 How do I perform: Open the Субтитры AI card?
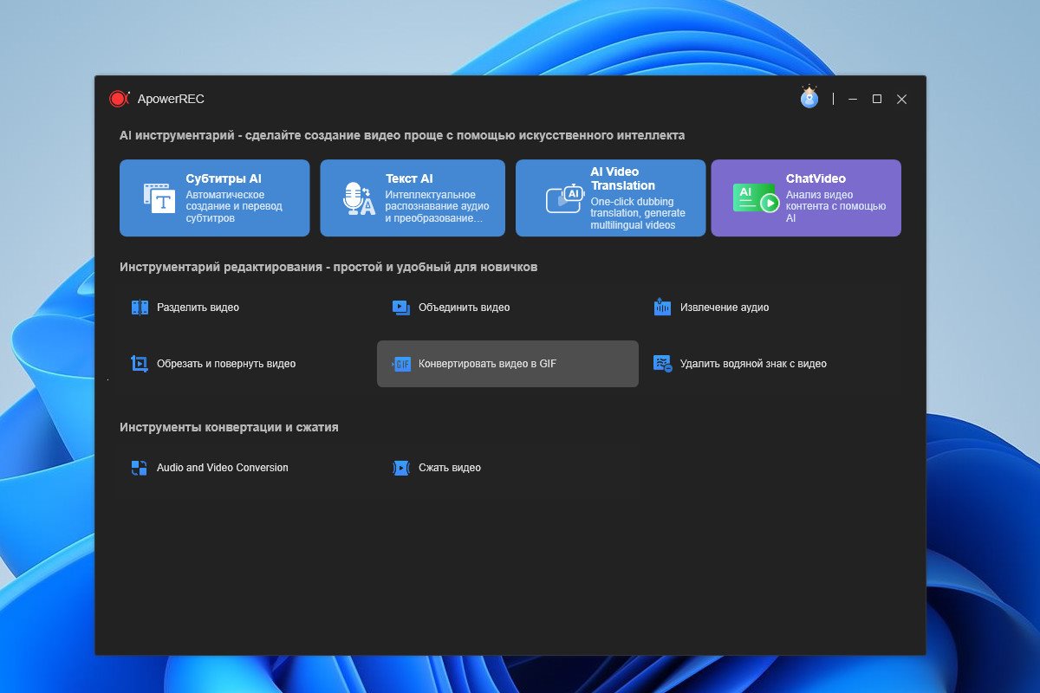click(x=214, y=198)
